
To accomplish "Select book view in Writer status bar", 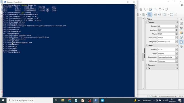I will 156,96.
